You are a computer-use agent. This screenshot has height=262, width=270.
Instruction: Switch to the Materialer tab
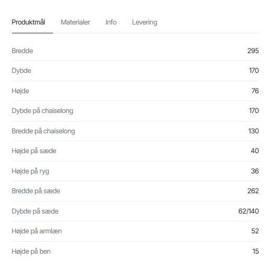tap(75, 22)
